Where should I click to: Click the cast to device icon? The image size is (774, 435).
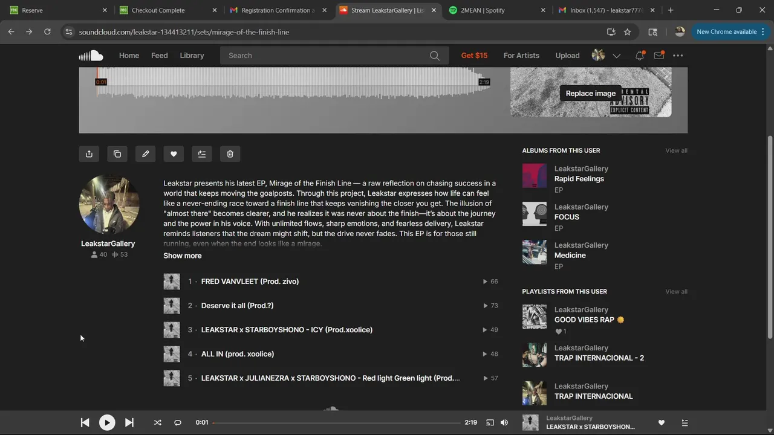490,422
